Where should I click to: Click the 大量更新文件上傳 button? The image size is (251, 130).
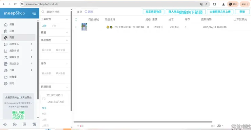tap(220, 12)
